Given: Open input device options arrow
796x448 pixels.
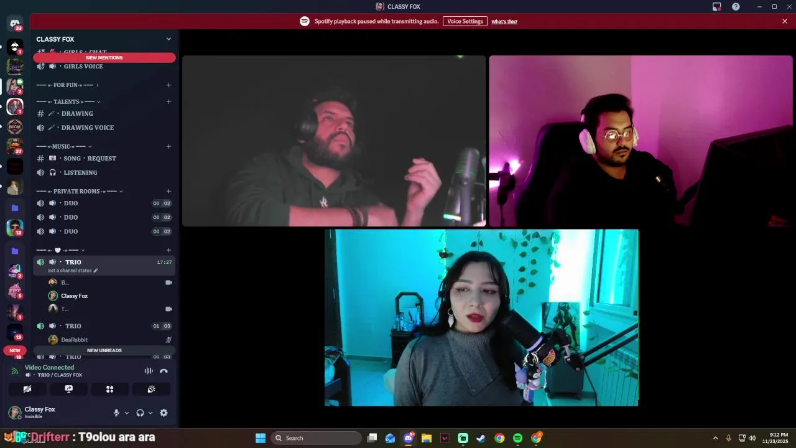Looking at the screenshot, I should coord(127,413).
